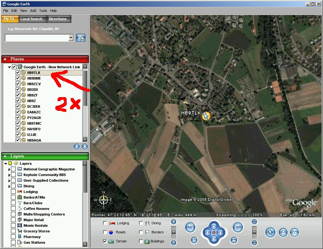Click the Grocery Stores cart icon
Image resolution: width=323 pixels, height=249 pixels.
pos(20,231)
